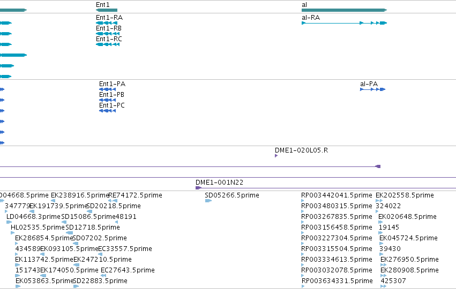Select EST label EK174050.5prime
This screenshot has width=456, height=289.
(x=69, y=270)
